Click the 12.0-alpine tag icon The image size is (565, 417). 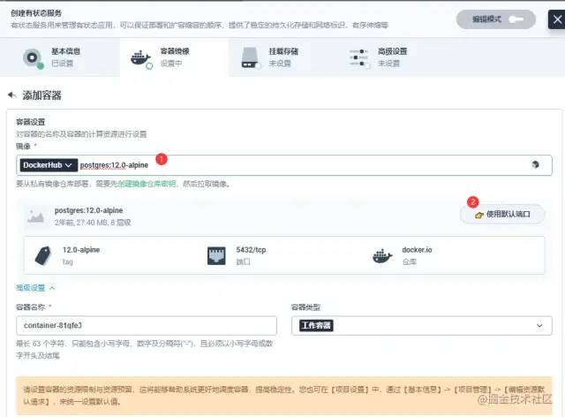click(x=43, y=255)
